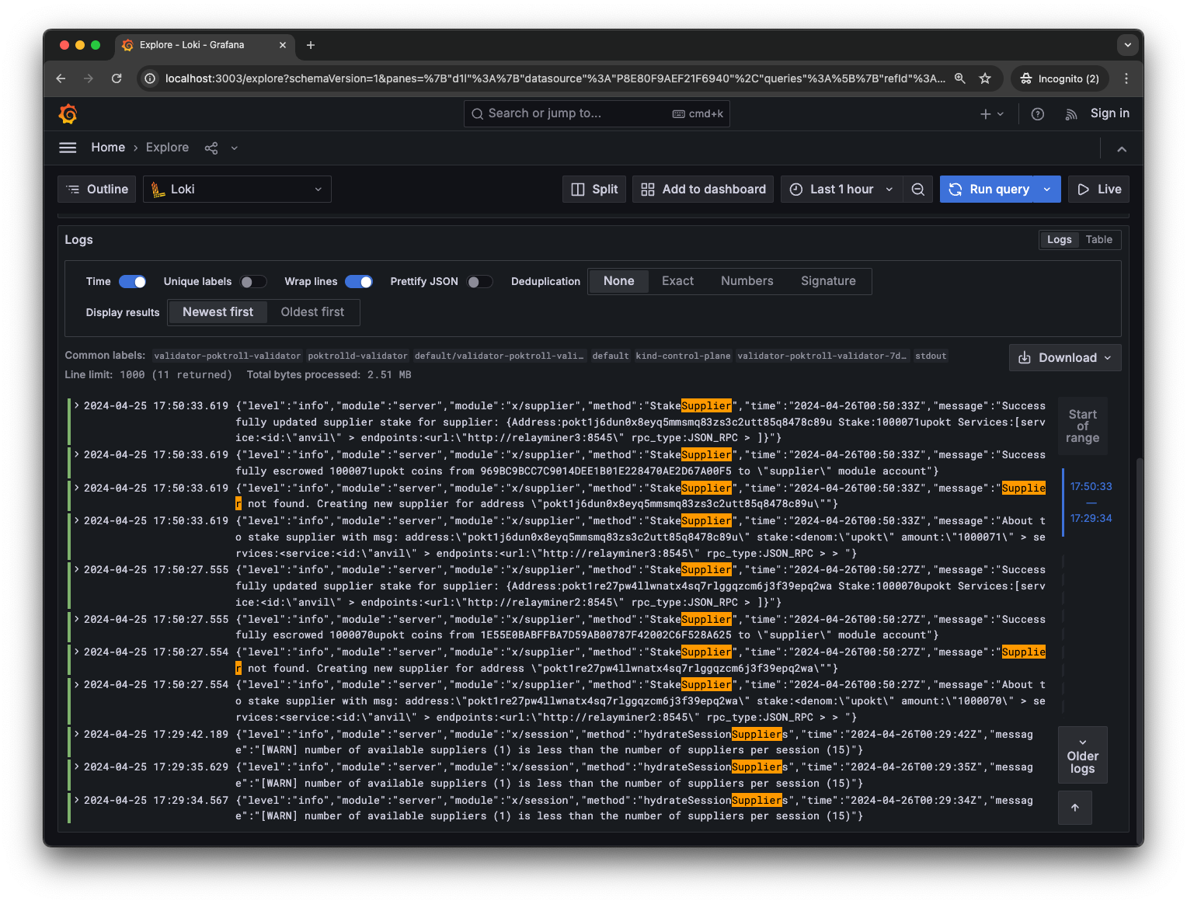Click Add to dashboard button
The height and width of the screenshot is (904, 1187).
(703, 189)
